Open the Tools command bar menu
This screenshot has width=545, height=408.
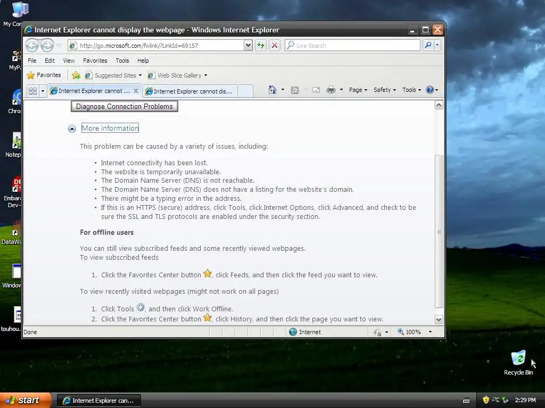pyautogui.click(x=411, y=90)
